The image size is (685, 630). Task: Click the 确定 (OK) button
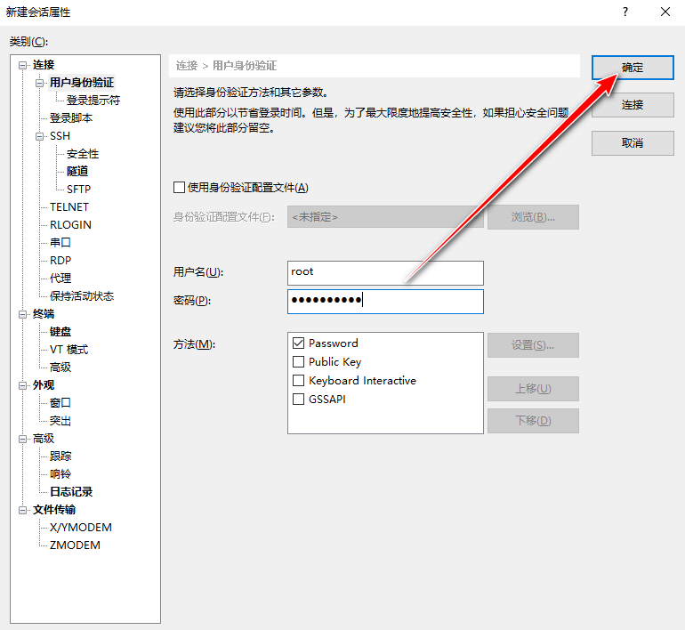(x=633, y=68)
